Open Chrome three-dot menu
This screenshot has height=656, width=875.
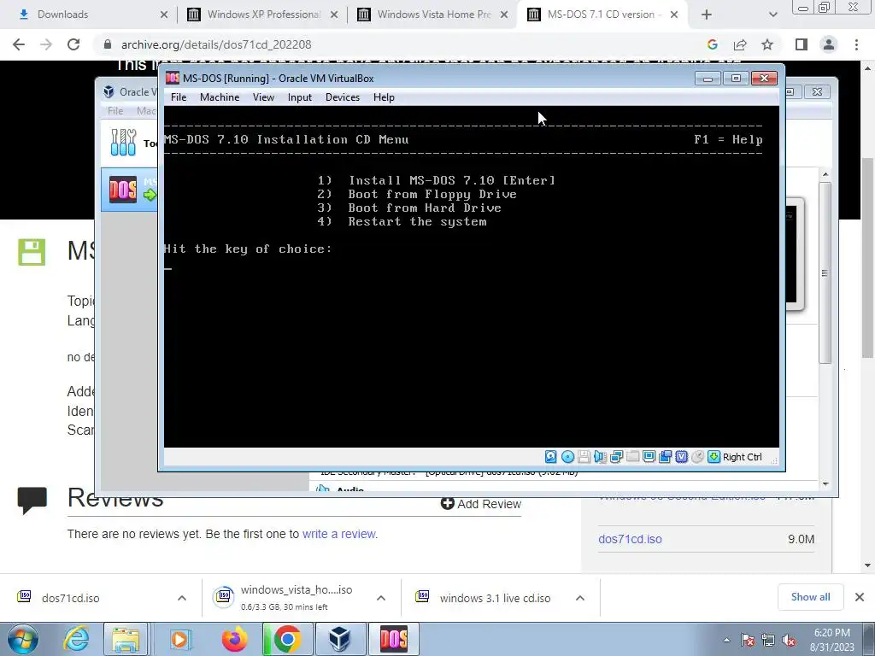856,44
